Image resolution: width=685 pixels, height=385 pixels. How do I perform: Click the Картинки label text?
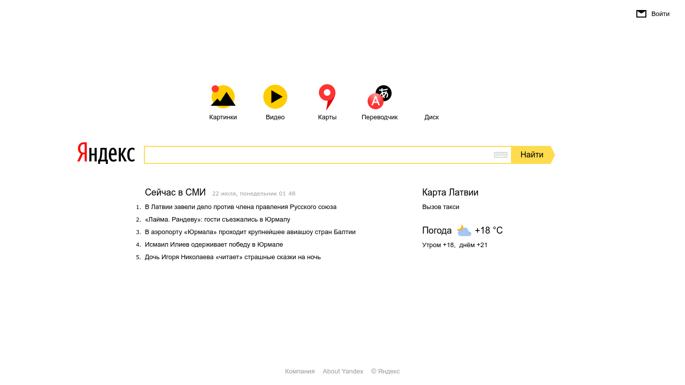[223, 117]
